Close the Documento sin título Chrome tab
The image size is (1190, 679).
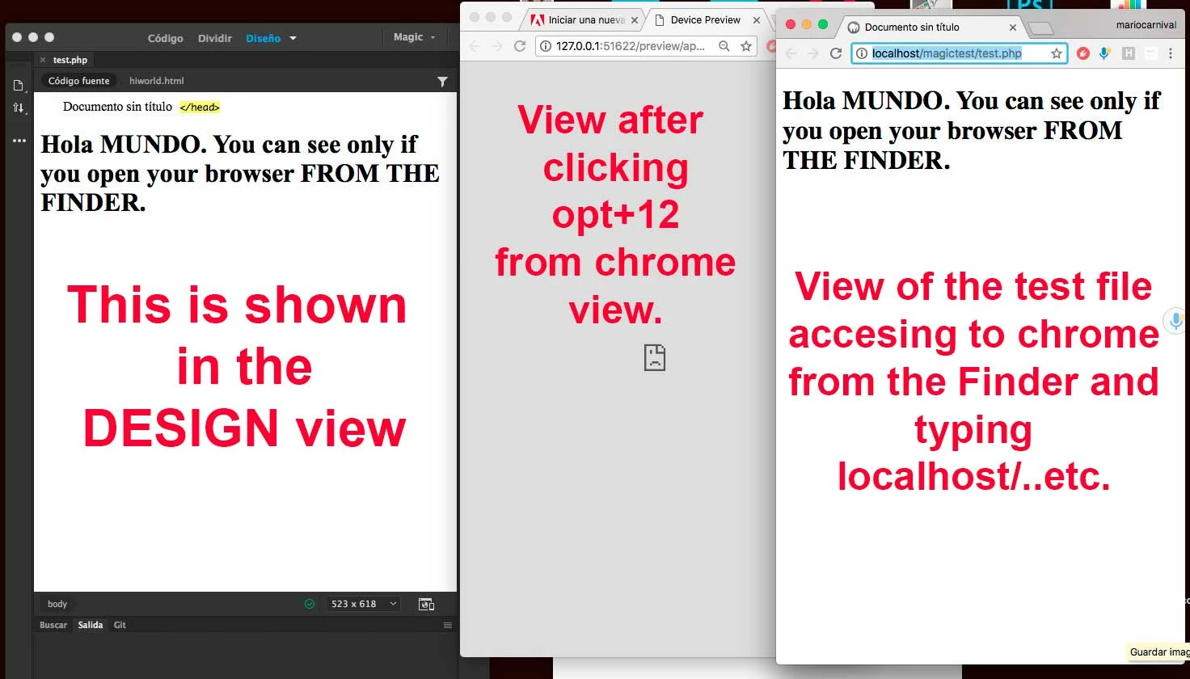1013,27
